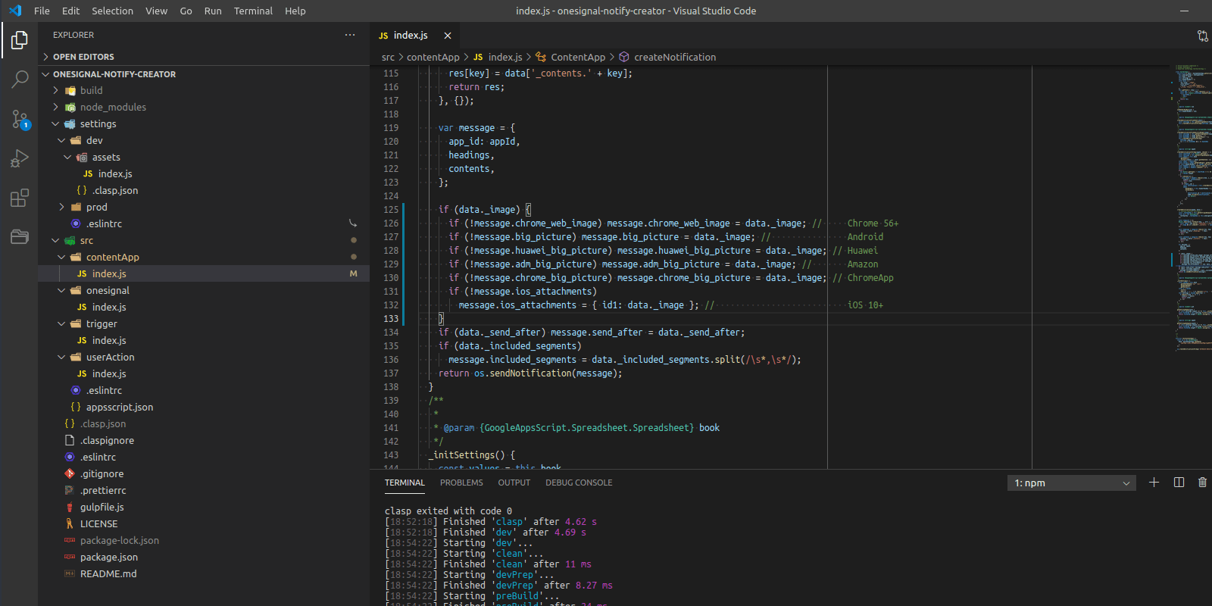Open the terminal selector dropdown '1: npm'
This screenshot has height=606, width=1212.
click(1071, 483)
